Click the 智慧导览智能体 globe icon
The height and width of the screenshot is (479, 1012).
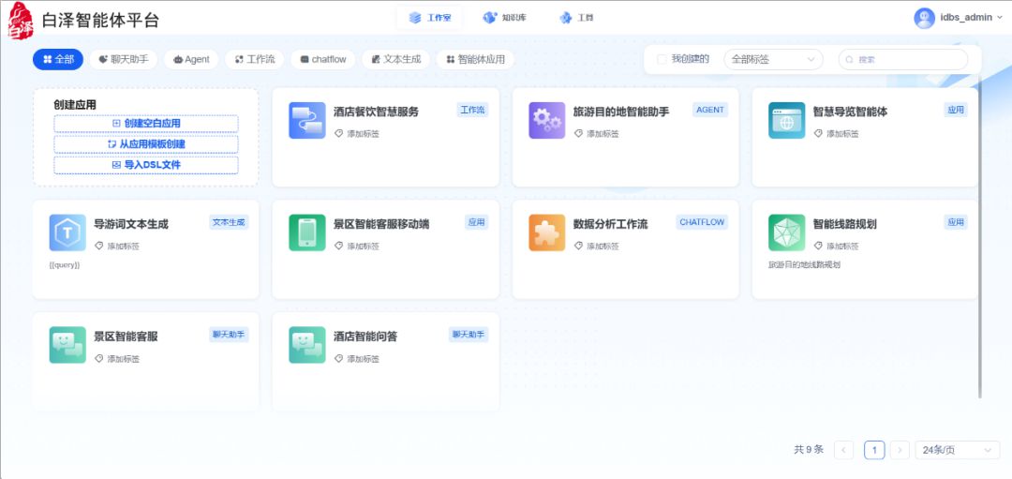point(786,120)
